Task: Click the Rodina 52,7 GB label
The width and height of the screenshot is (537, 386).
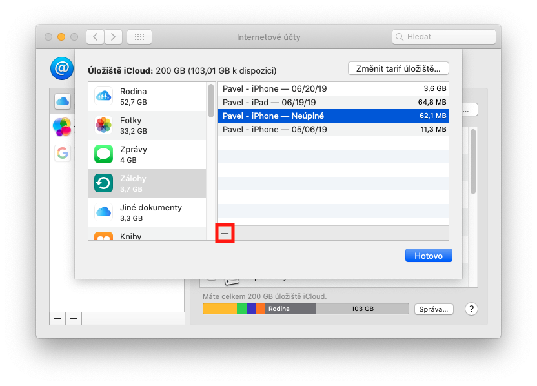Action: 134,97
